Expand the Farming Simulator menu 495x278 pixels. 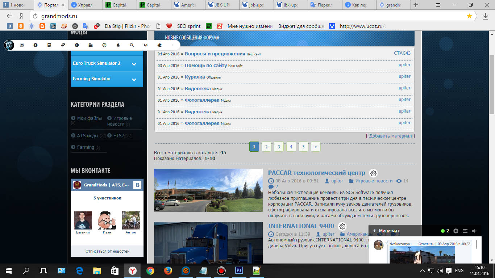pyautogui.click(x=134, y=79)
